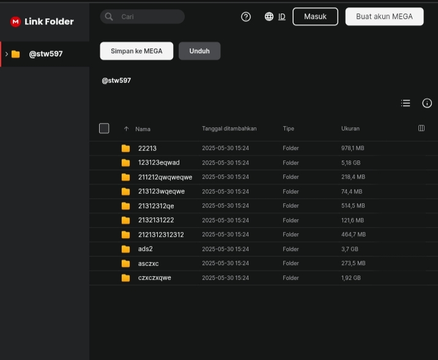Click the Link Folder title
This screenshot has height=360, width=438.
pyautogui.click(x=49, y=21)
